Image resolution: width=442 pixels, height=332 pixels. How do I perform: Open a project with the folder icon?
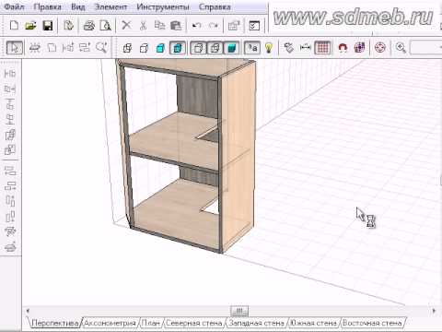coord(30,26)
